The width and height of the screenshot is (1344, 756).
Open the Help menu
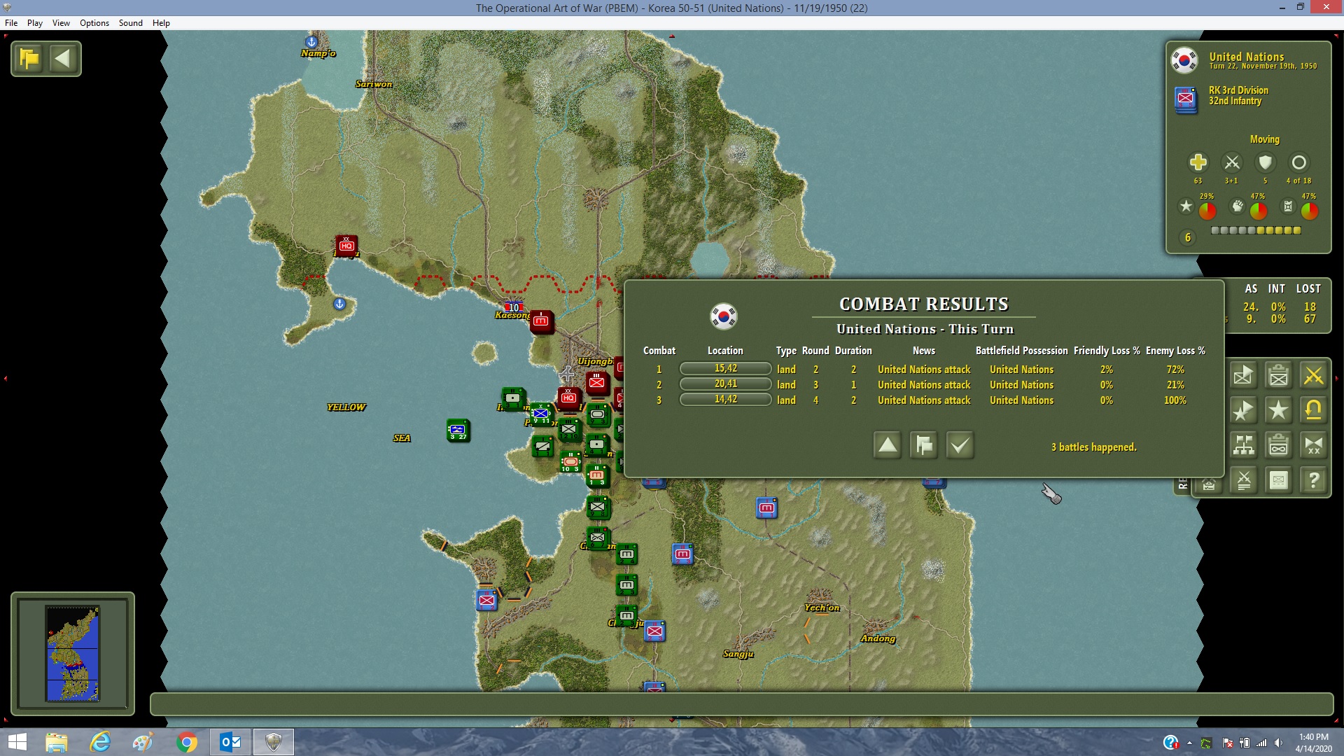(x=162, y=23)
